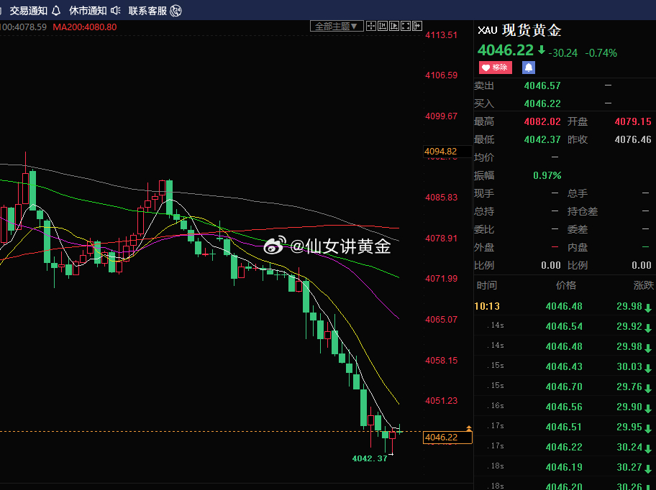Click the XAU 现货黄金 instrument title
The height and width of the screenshot is (490, 656).
[519, 30]
